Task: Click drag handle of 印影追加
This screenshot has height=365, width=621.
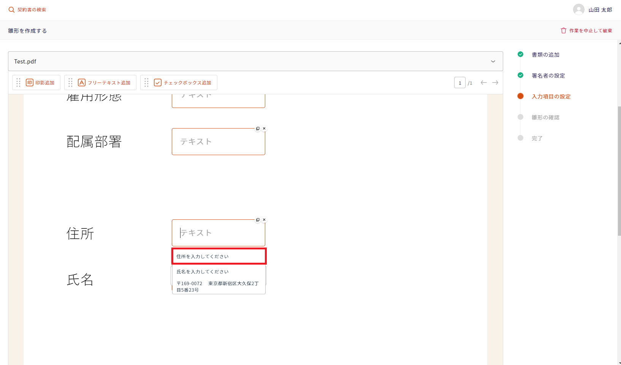Action: pyautogui.click(x=18, y=83)
